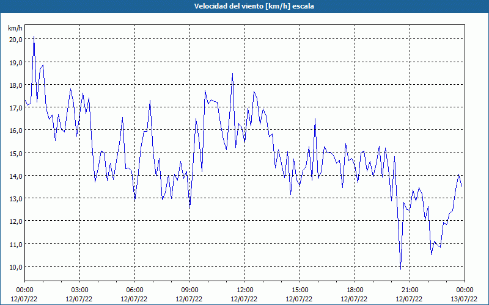Click the 18:00 time axis label
The width and height of the screenshot is (489, 305).
click(x=355, y=290)
